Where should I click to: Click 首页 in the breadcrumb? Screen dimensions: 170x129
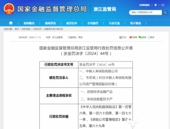tap(17, 29)
